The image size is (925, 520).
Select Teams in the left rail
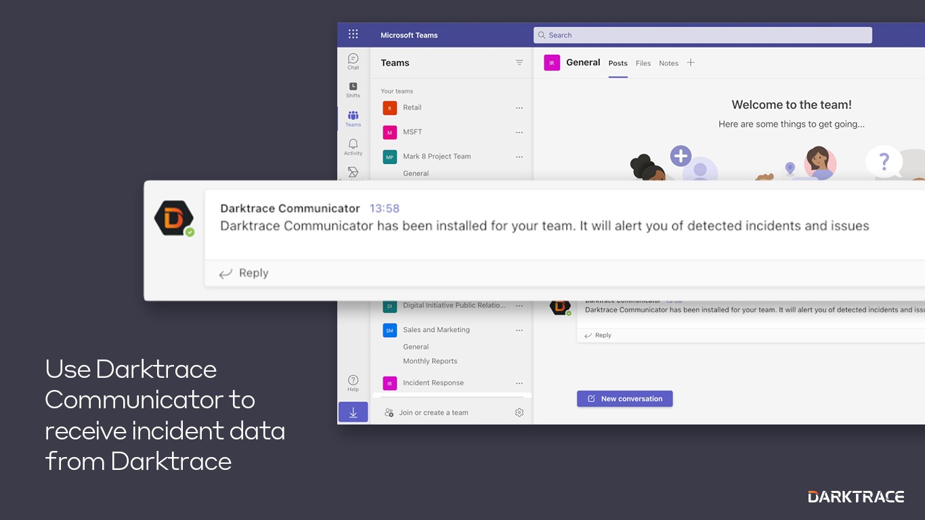coord(353,118)
